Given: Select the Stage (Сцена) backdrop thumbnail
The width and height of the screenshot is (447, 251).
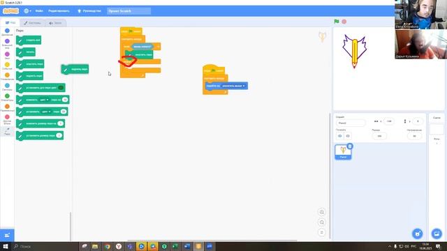Looking at the screenshot, I should [437, 130].
